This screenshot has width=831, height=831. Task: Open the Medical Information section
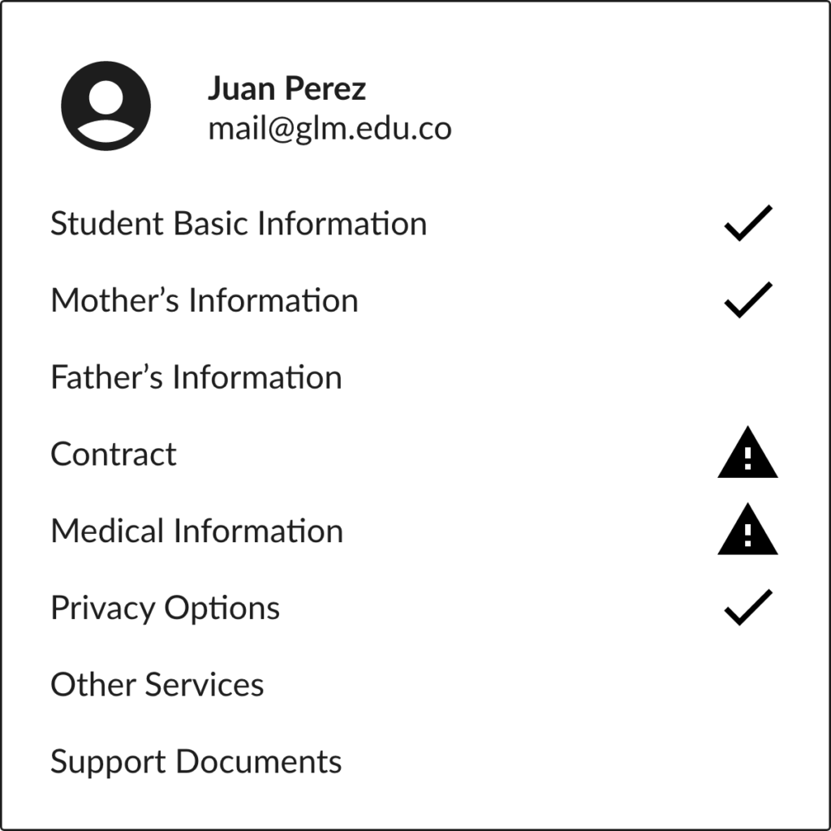coord(197,532)
